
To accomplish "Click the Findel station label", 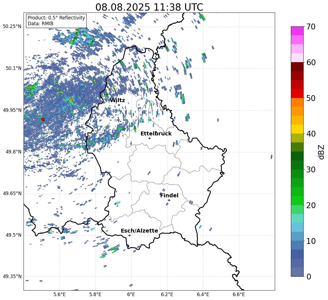I will coord(169,195).
